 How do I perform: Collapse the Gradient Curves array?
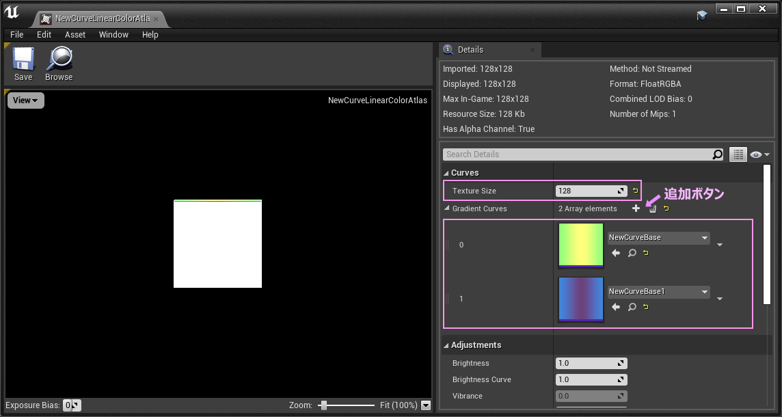446,209
